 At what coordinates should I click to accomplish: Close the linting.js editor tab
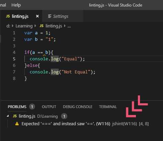click(x=37, y=16)
